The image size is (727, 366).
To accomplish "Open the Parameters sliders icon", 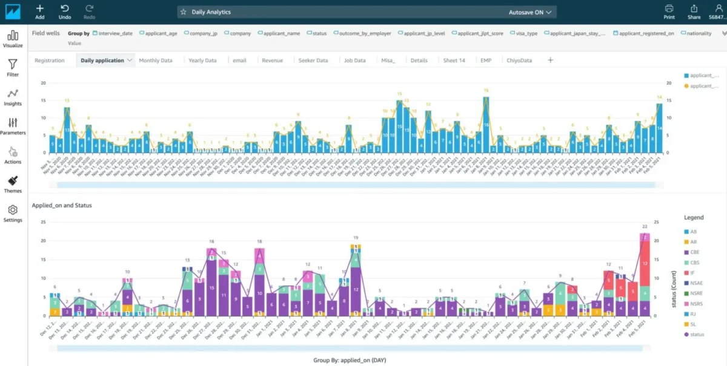I will tap(13, 122).
